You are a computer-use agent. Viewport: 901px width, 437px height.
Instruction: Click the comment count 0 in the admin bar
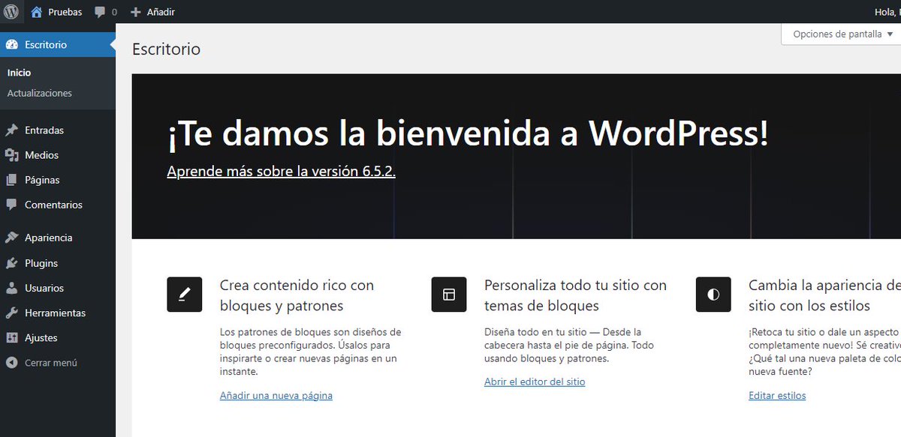(x=114, y=12)
